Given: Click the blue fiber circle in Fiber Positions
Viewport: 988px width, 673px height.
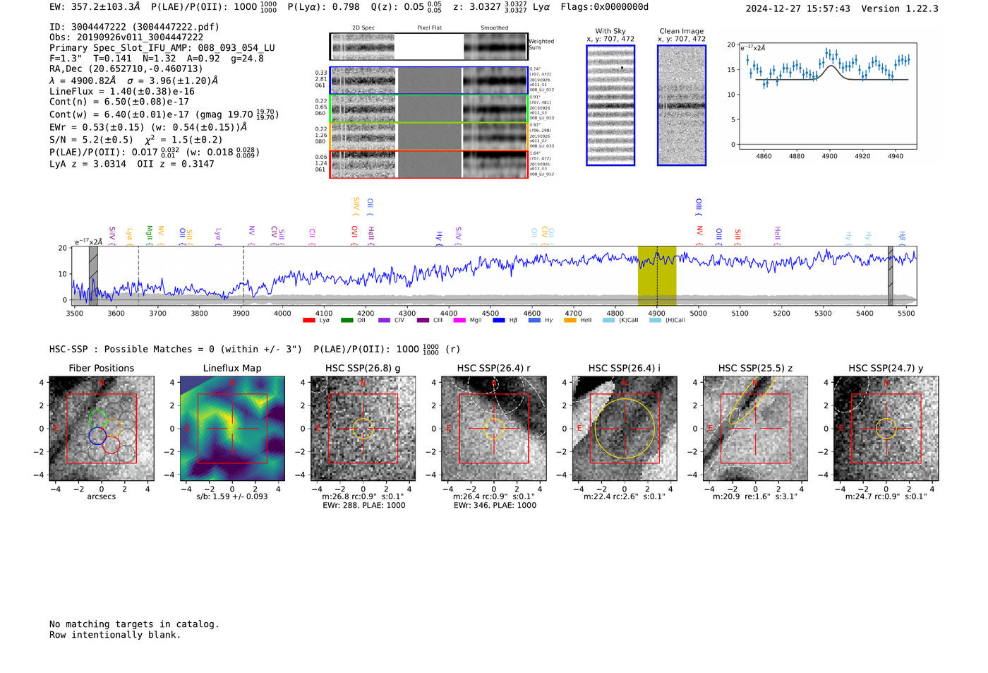Looking at the screenshot, I should pos(98,436).
